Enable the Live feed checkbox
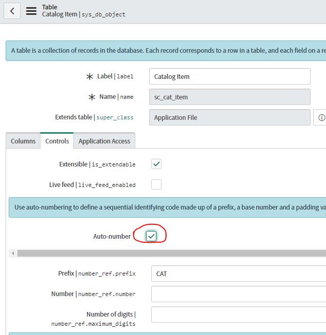This screenshot has height=335, width=326. tap(156, 184)
